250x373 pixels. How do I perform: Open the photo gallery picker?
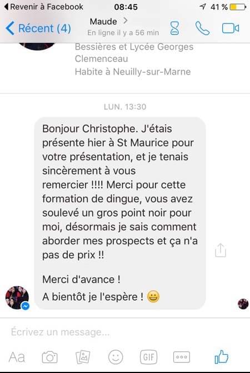coord(83,357)
